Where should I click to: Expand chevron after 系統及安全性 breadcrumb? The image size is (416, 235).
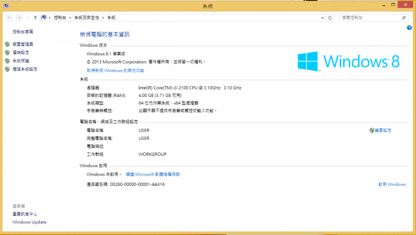coord(103,18)
